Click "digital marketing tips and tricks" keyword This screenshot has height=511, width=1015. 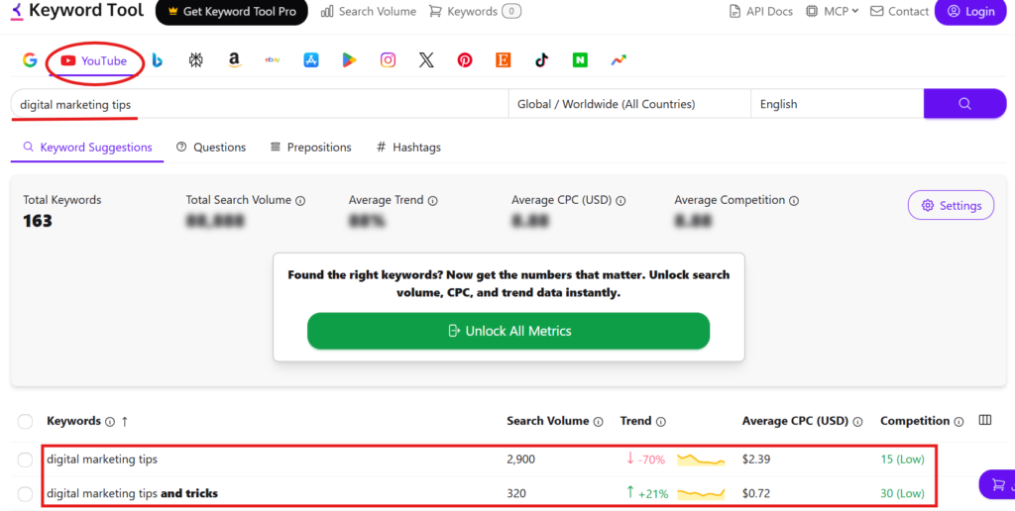132,493
